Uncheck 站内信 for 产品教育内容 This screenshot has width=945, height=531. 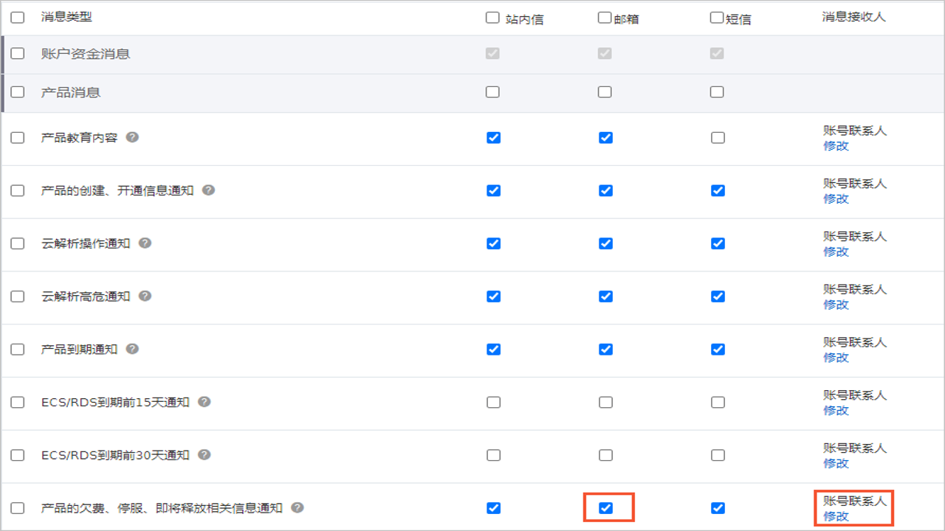click(x=493, y=138)
